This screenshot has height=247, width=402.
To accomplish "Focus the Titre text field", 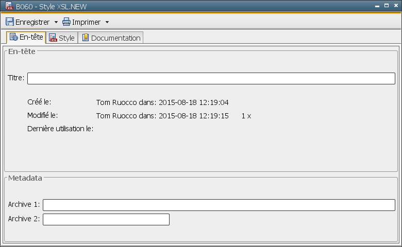I will [211, 78].
